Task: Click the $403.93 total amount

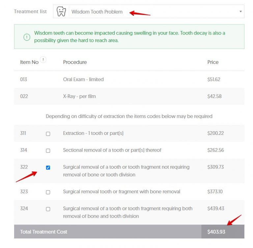Action: click(x=216, y=232)
